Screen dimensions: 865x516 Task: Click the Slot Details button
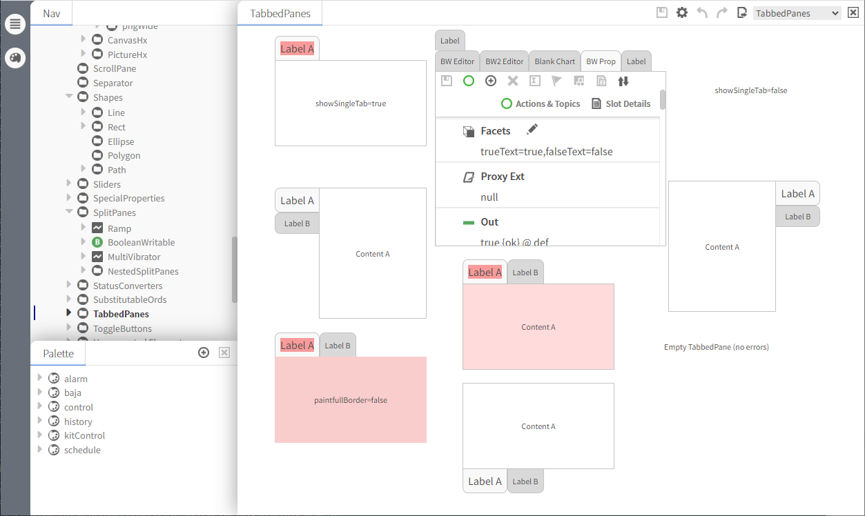[x=621, y=103]
